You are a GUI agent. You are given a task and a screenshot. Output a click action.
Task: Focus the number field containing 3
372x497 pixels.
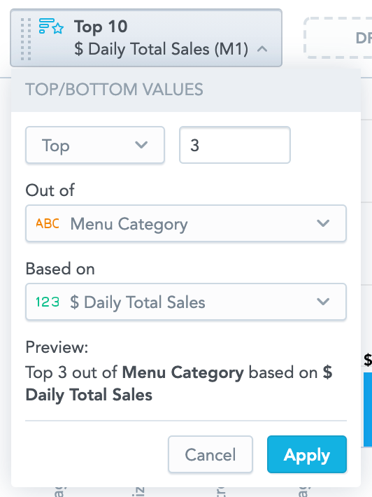(x=234, y=145)
